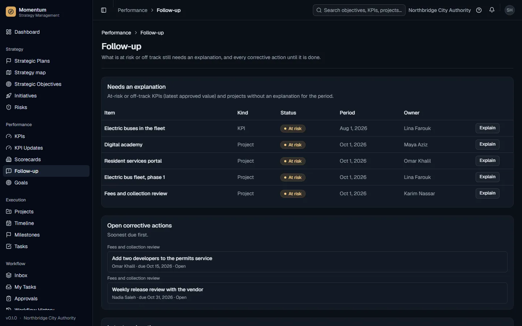Click the Aug 1, 2026 period cell
The image size is (522, 326).
pyautogui.click(x=353, y=128)
